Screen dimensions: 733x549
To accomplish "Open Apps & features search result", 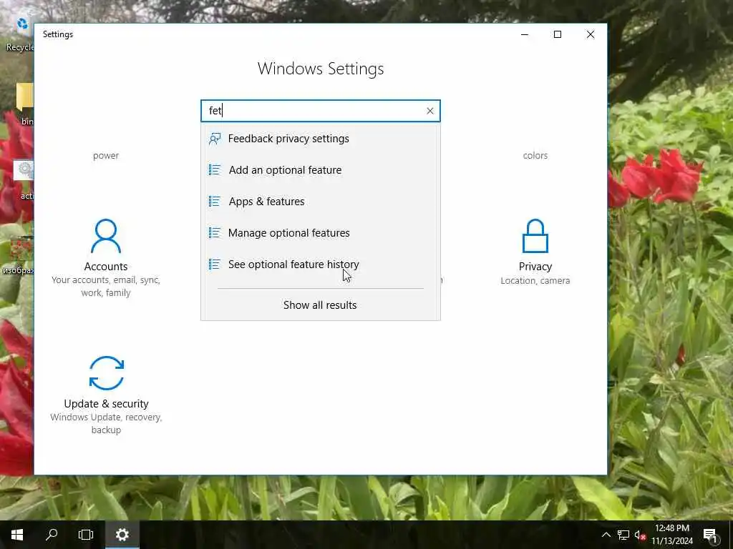I will point(320,201).
